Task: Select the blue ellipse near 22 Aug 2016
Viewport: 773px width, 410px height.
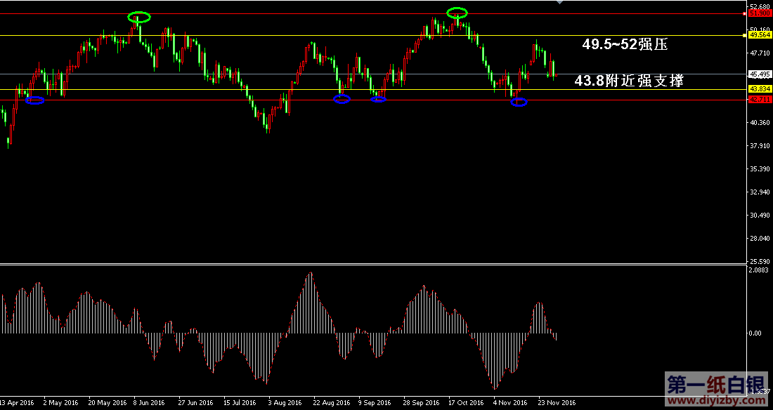Action: [342, 99]
